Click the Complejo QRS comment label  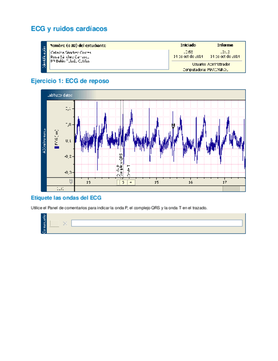coord(122,165)
